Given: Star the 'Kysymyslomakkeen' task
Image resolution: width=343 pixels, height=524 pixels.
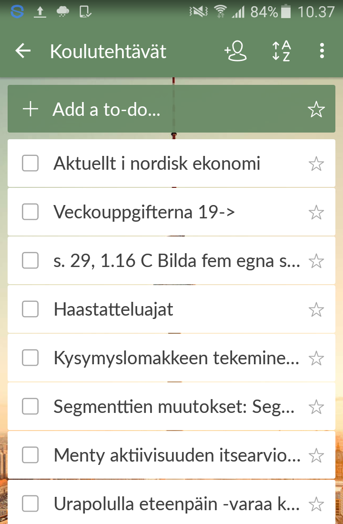Looking at the screenshot, I should pos(316,358).
